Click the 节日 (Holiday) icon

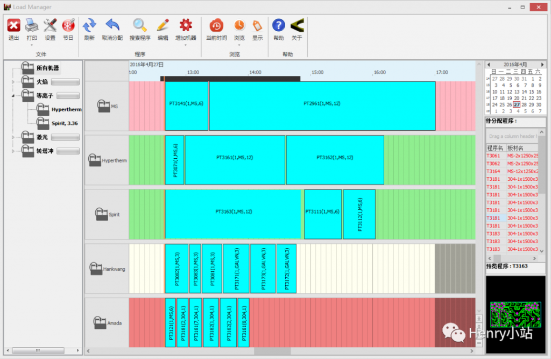(68, 25)
